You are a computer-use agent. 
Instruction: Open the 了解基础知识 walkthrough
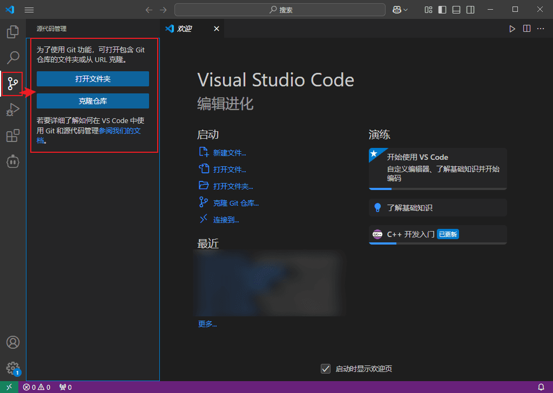coord(437,208)
